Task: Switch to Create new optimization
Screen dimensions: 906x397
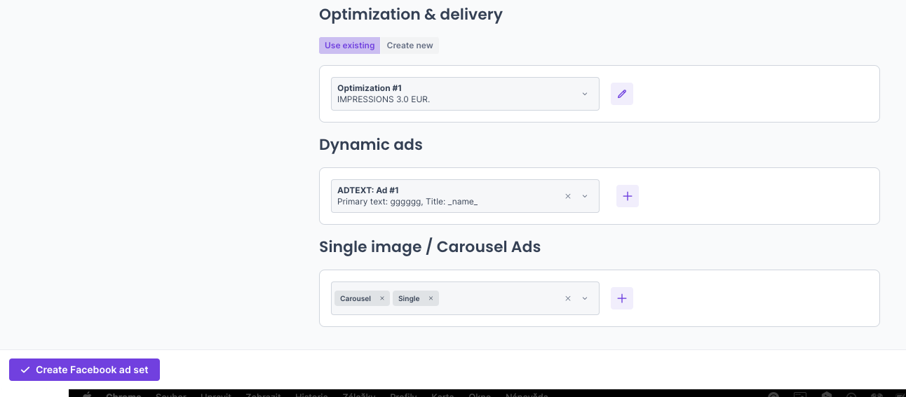Action: [x=410, y=46]
